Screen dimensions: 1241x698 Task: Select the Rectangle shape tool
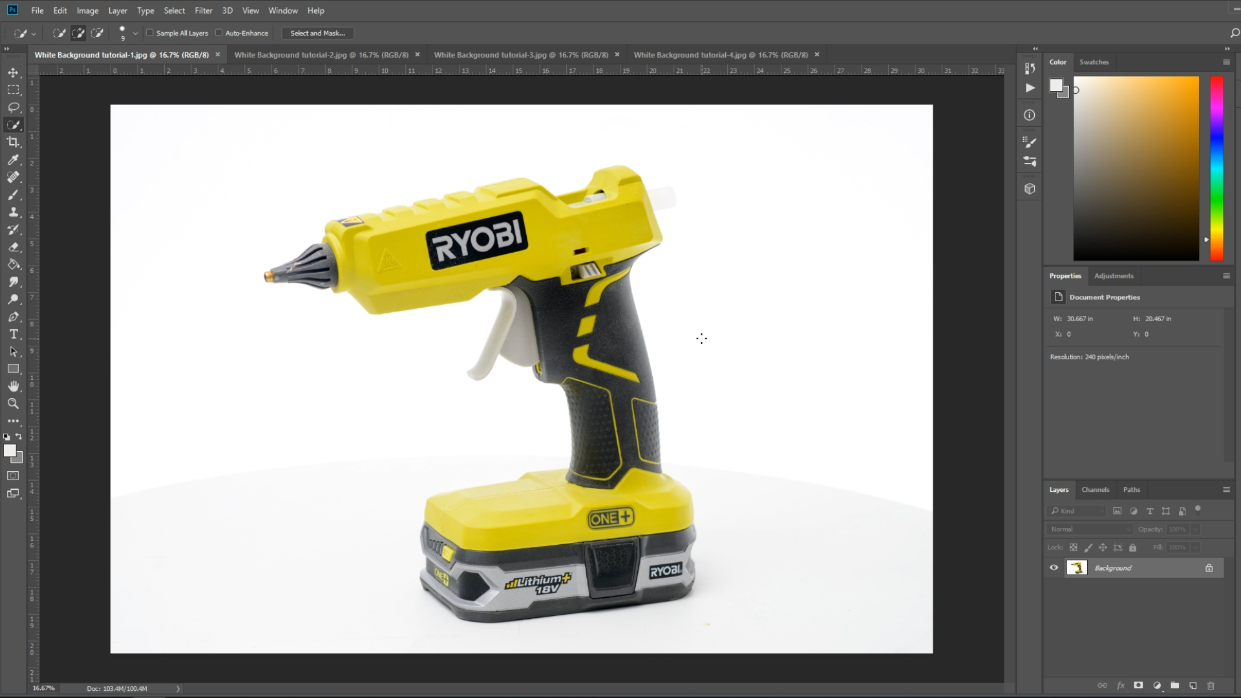[13, 368]
